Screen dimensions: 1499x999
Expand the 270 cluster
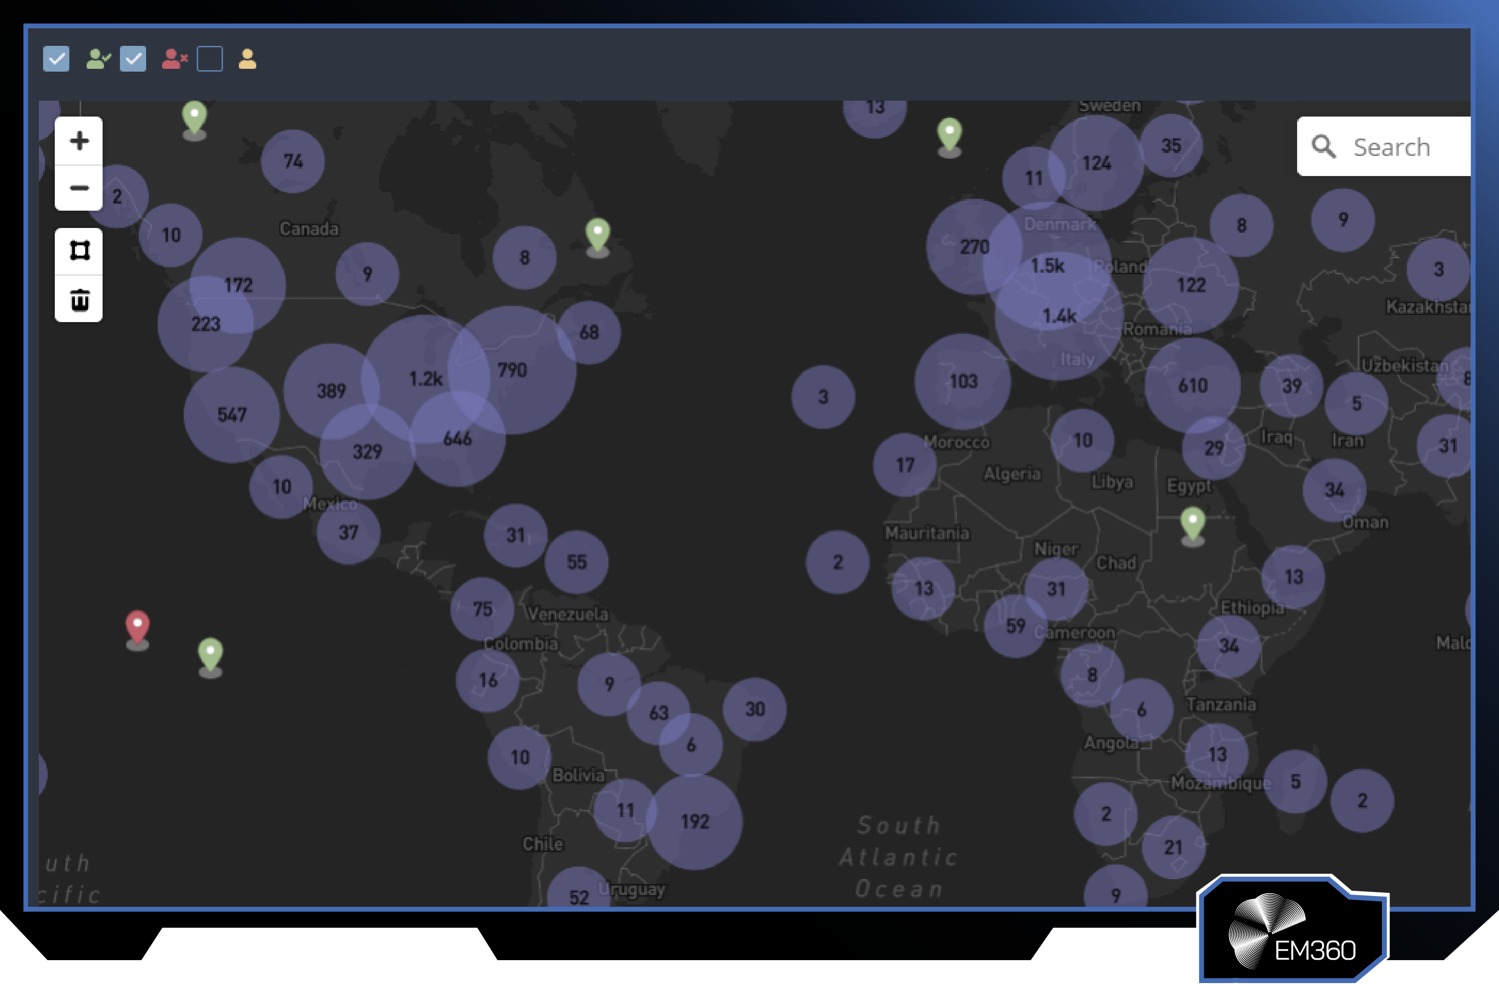pos(974,247)
